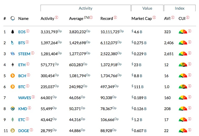Click info icon beside CUI column header
Screen dimensions: 199x136
(x=188, y=18)
